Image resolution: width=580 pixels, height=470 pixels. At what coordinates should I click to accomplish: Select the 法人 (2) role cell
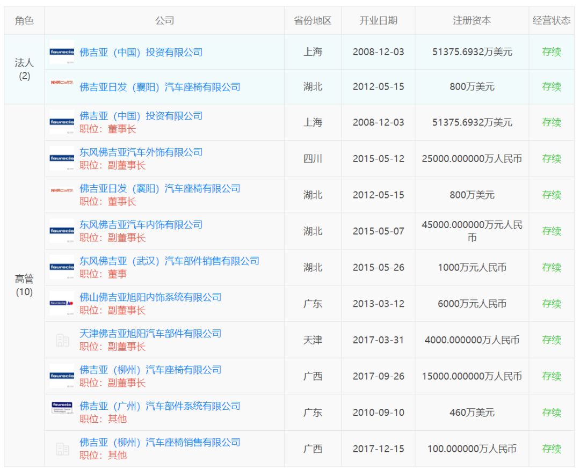point(24,69)
